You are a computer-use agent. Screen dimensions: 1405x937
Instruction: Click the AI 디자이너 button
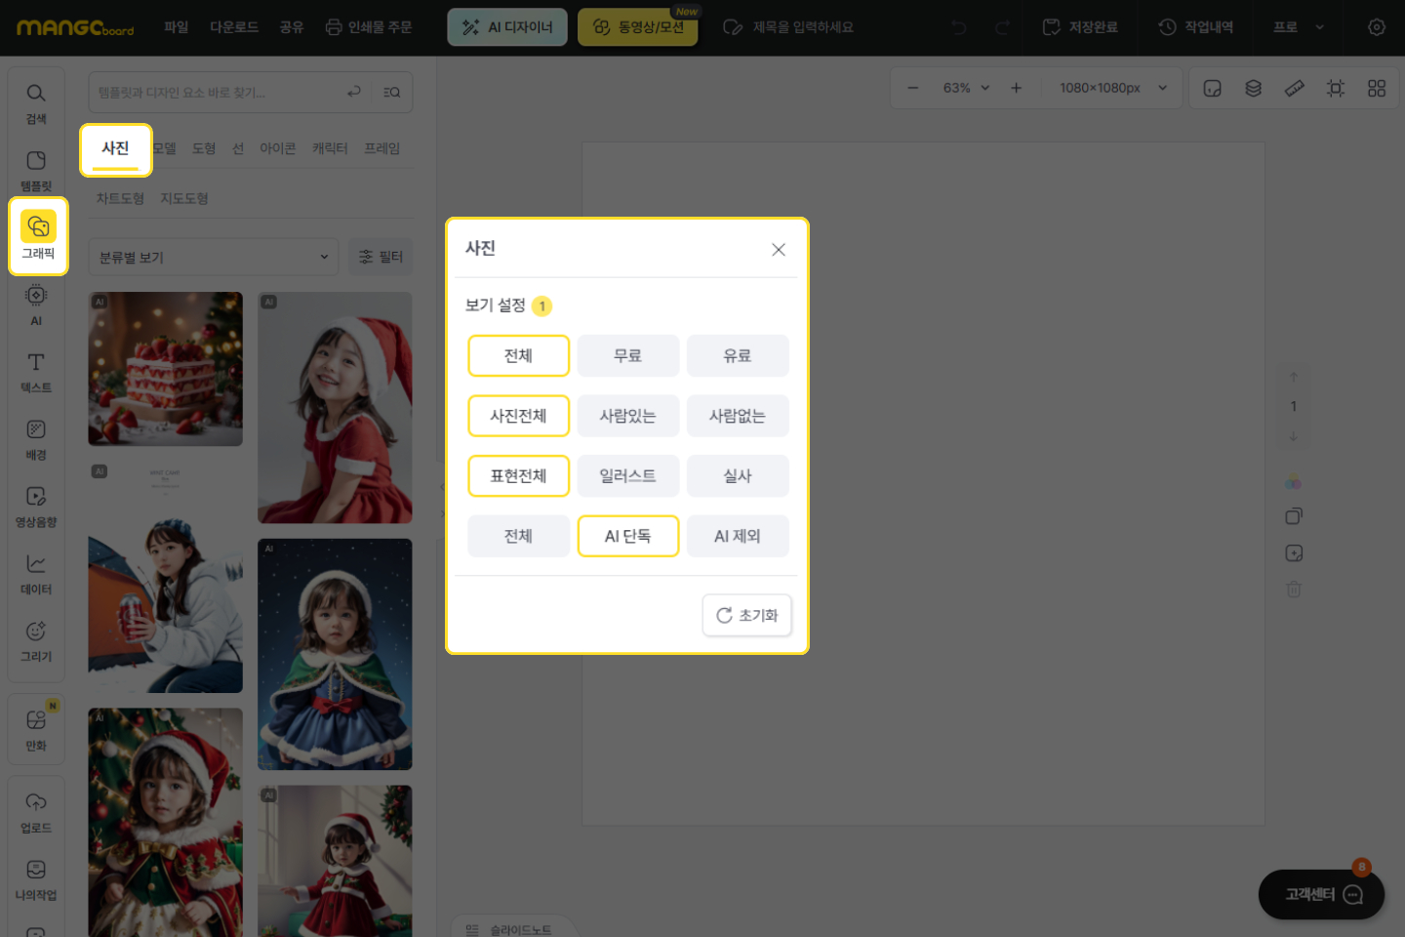pyautogui.click(x=507, y=27)
